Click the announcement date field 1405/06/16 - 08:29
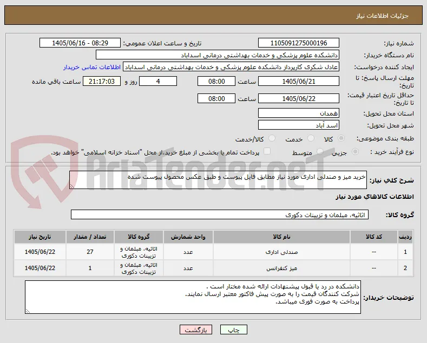 [80, 43]
